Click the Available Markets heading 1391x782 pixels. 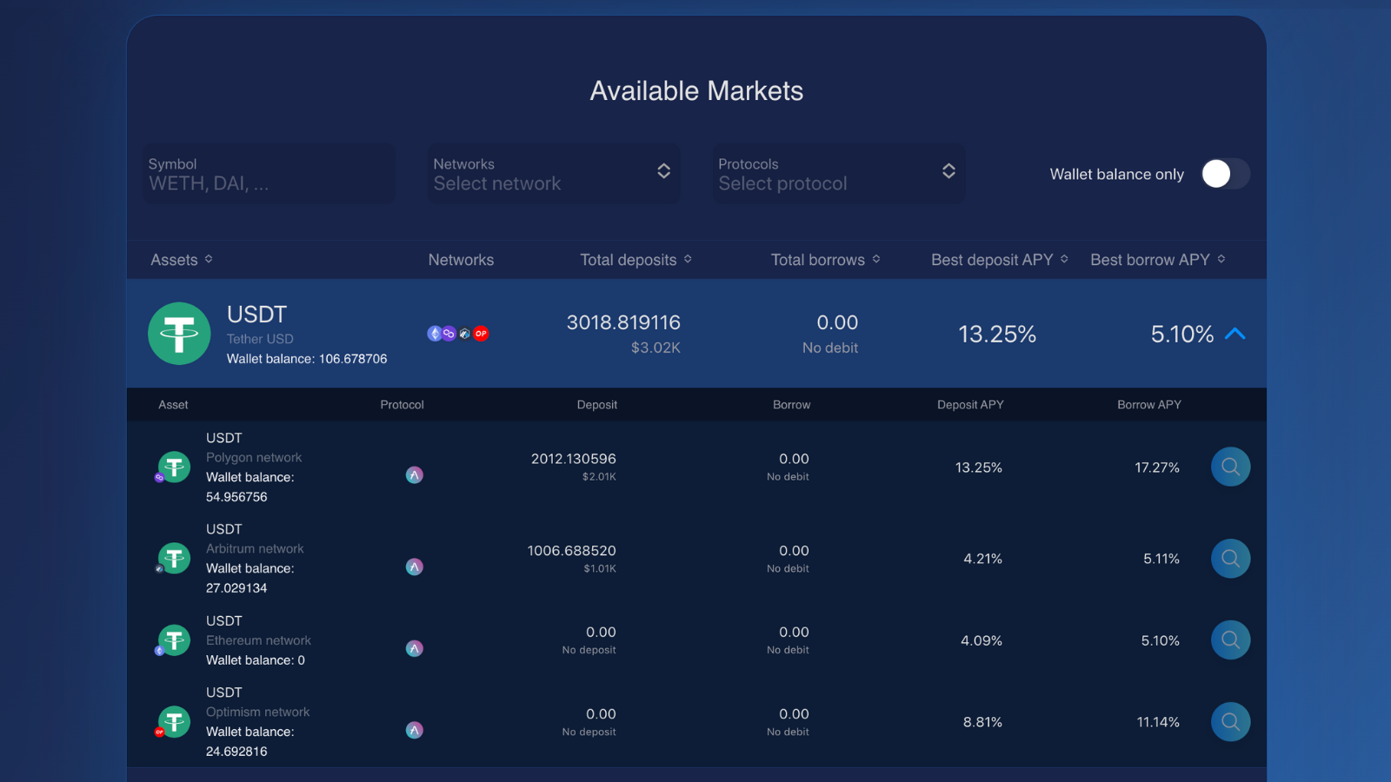pos(696,90)
